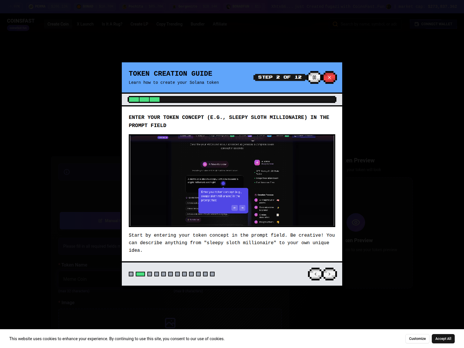
Task: Jump to guide step 9 indicator
Action: click(x=191, y=274)
